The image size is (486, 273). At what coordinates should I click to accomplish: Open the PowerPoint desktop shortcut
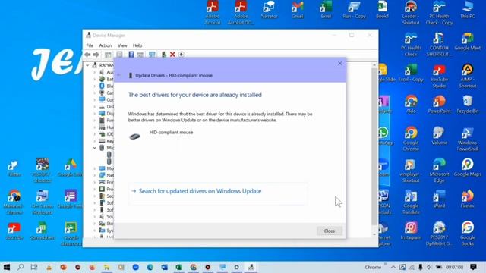pyautogui.click(x=439, y=105)
